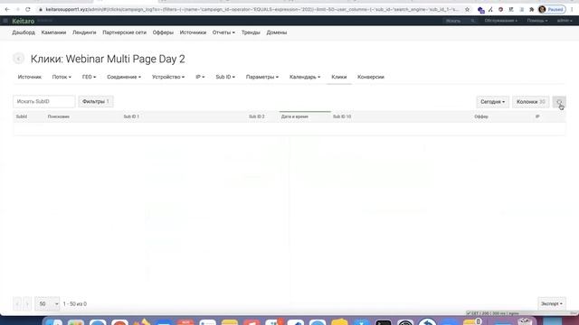This screenshot has height=325, width=579.
Task: Expand the Устройство dropdown
Action: pyautogui.click(x=168, y=77)
